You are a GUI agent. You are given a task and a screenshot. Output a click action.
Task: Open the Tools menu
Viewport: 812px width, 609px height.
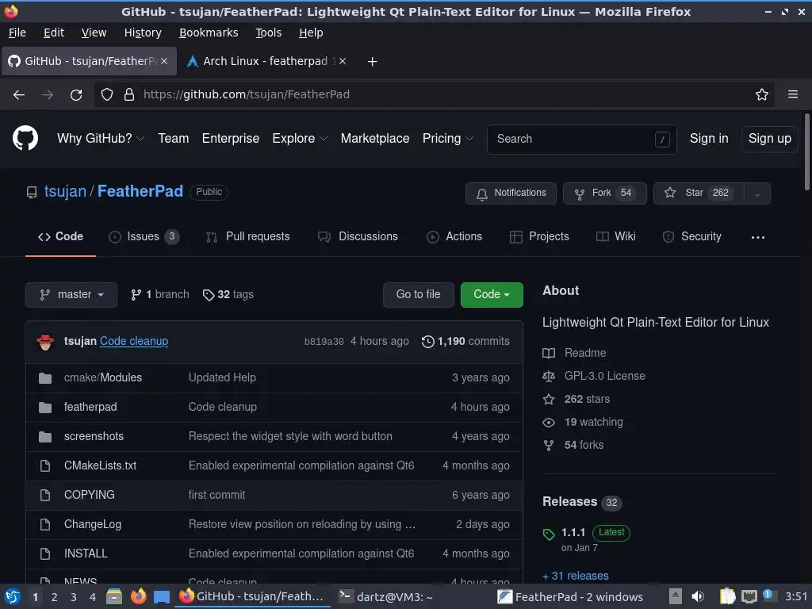268,33
